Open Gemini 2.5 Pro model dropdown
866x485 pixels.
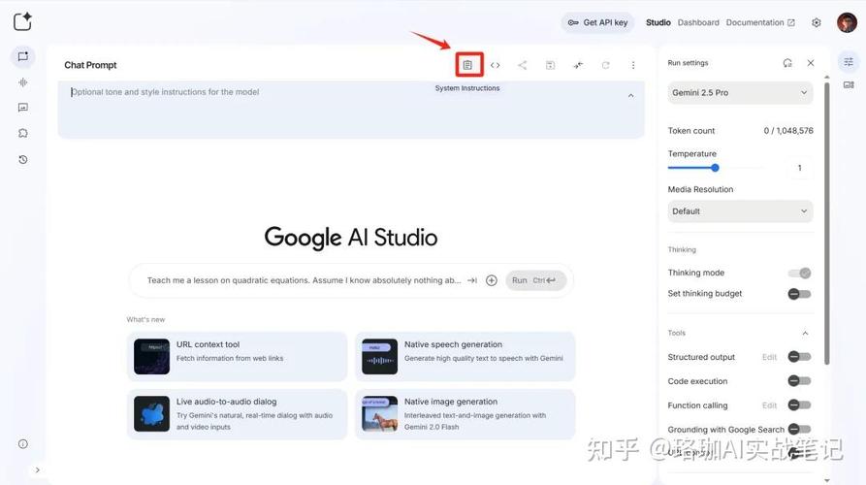click(740, 93)
